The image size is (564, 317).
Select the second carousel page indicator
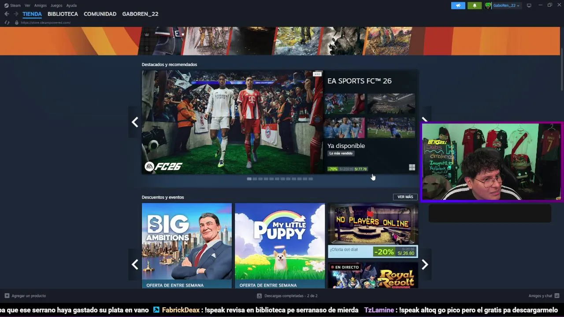(x=255, y=179)
